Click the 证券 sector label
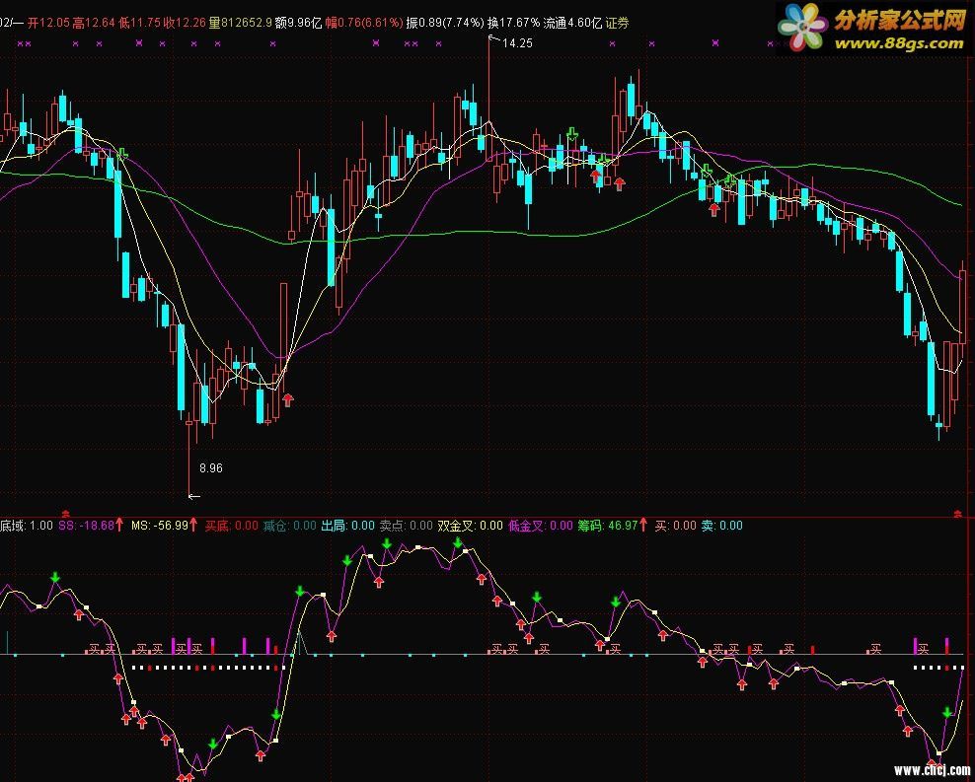The width and height of the screenshot is (975, 782). [617, 24]
